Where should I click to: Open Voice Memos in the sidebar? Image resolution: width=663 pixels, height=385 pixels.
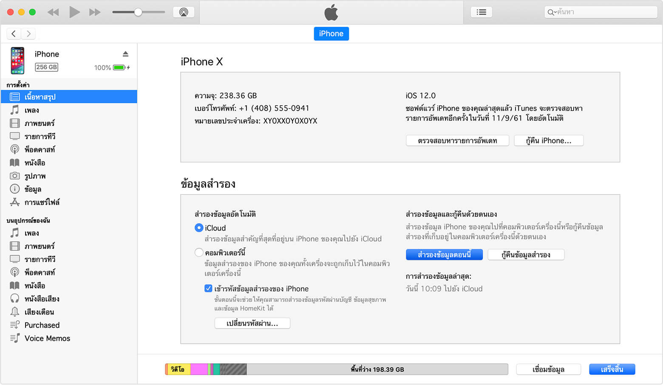point(47,338)
